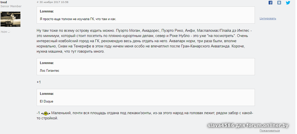The height and width of the screenshot is (134, 297).
Task: Click the sentence starting Маленький, почти вся площадь
Action: [x=145, y=116]
